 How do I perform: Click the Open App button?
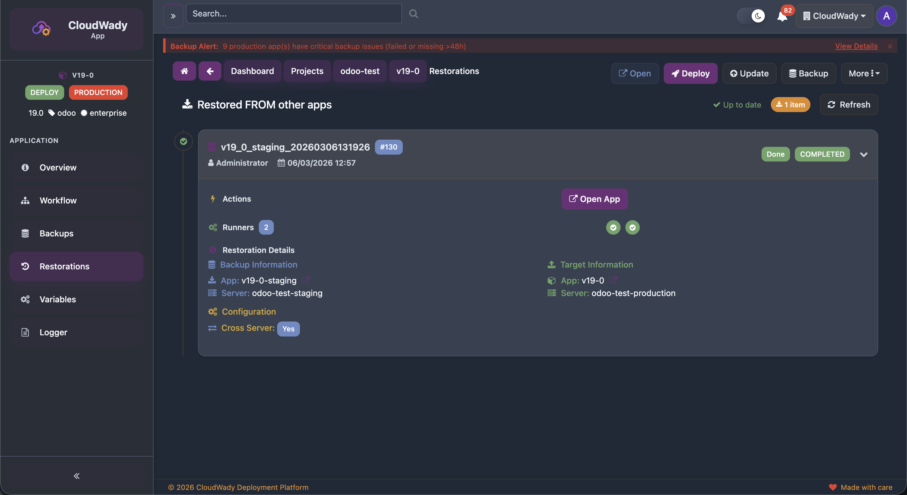pyautogui.click(x=594, y=199)
